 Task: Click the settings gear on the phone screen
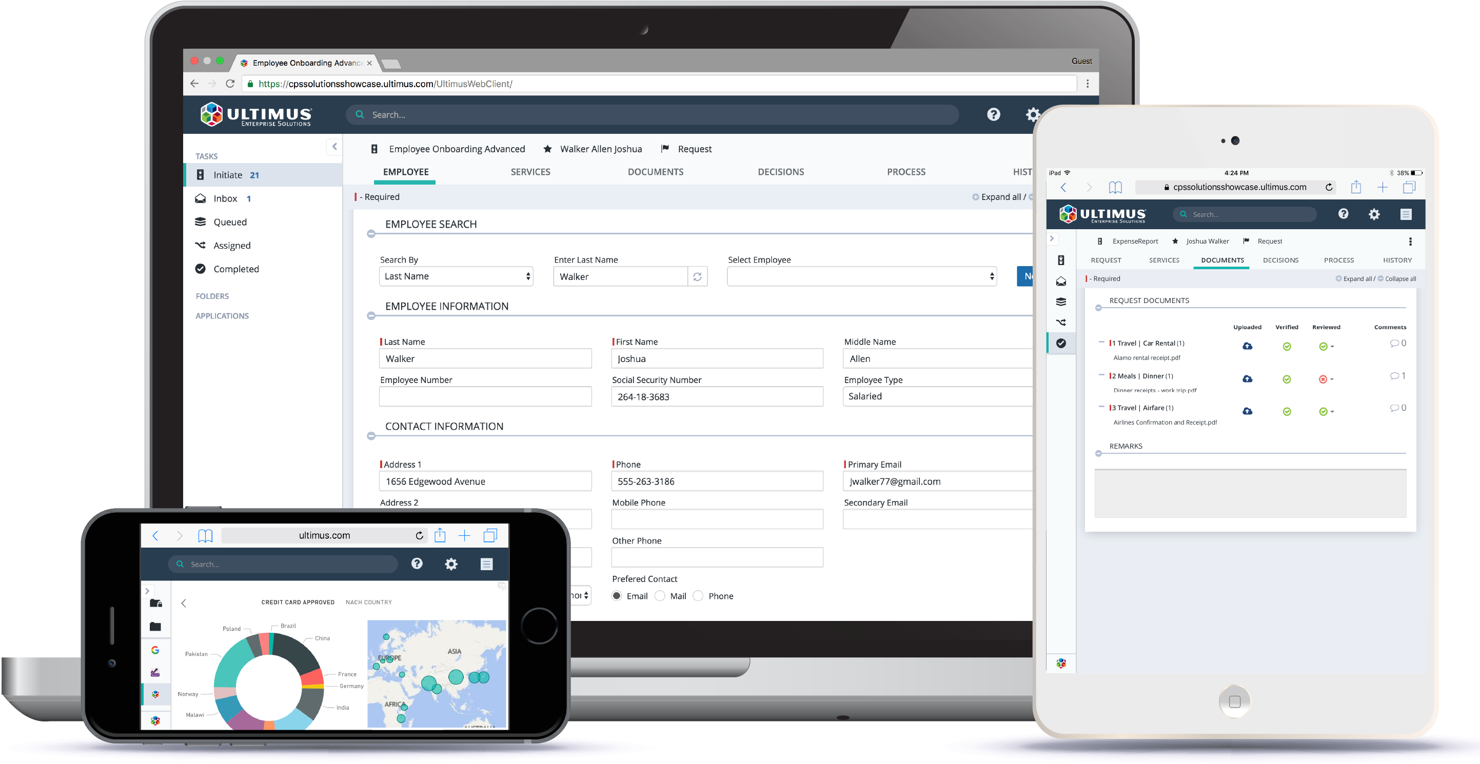451,564
